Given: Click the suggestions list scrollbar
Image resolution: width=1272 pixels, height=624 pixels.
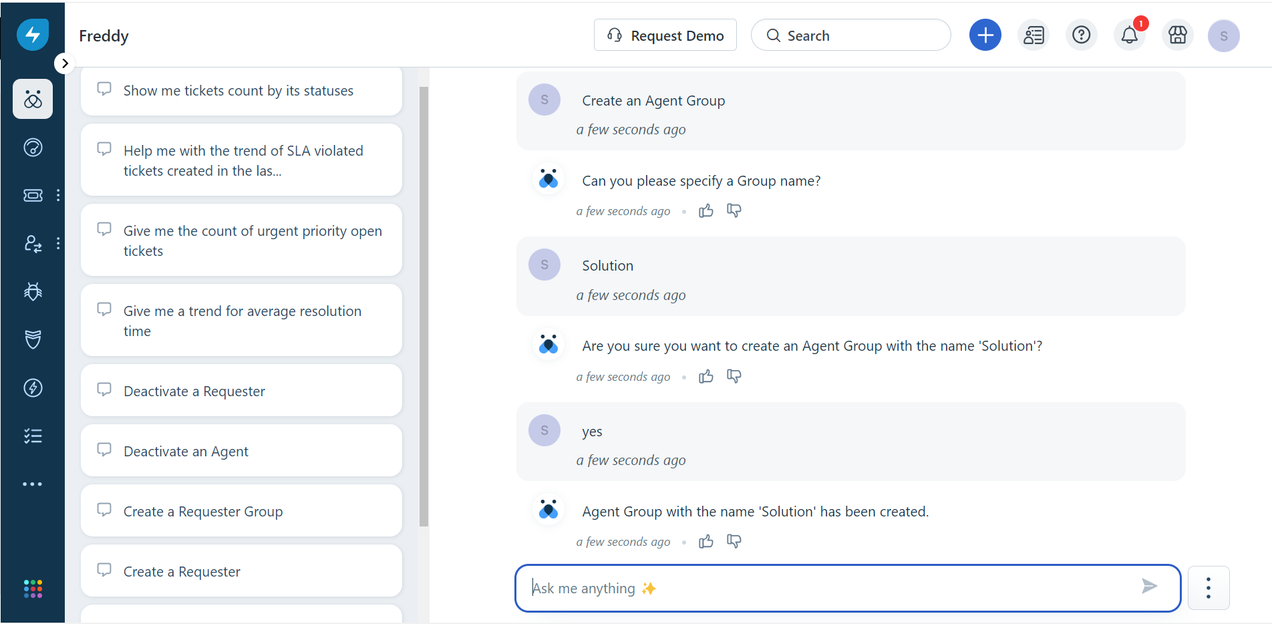Looking at the screenshot, I should click(x=424, y=307).
